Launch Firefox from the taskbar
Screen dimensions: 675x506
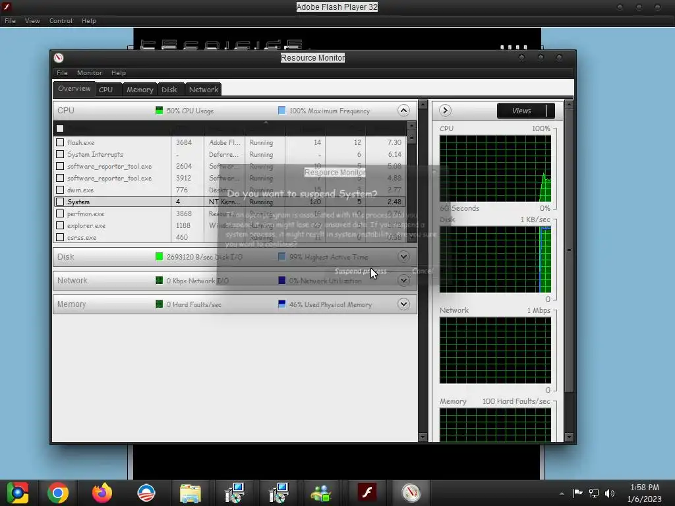tap(102, 493)
